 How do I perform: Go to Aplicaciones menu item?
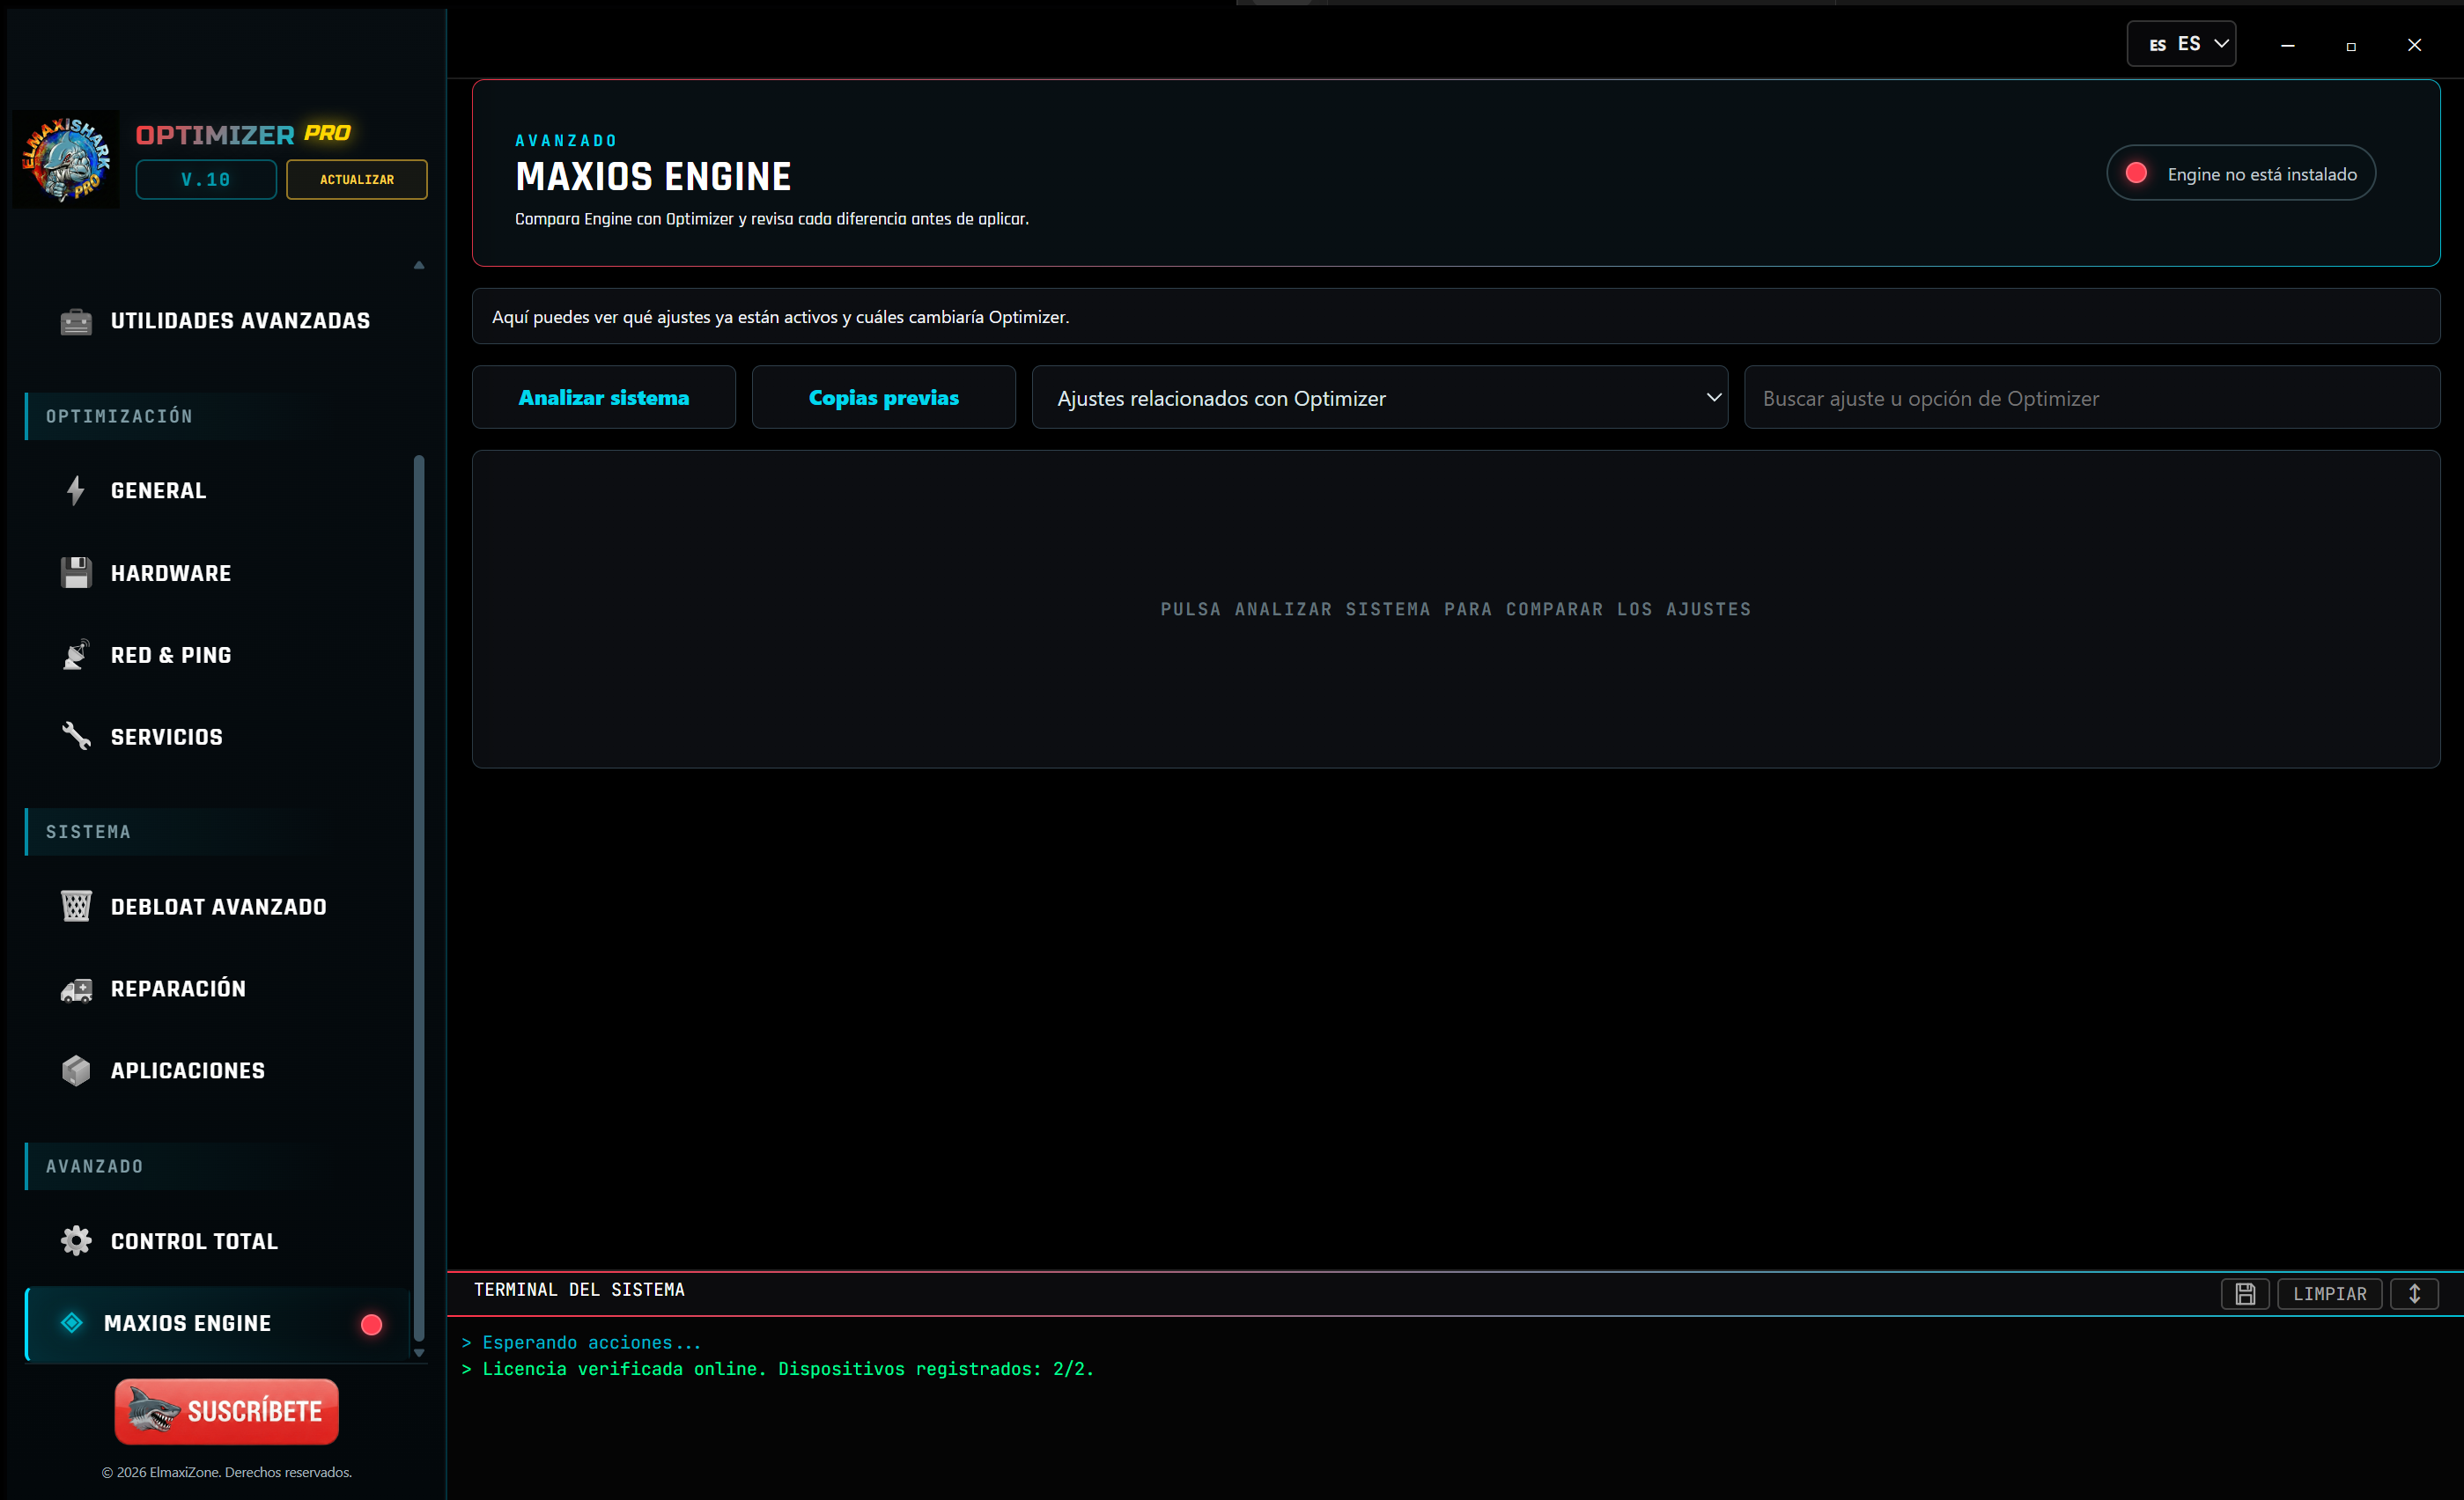218,1070
